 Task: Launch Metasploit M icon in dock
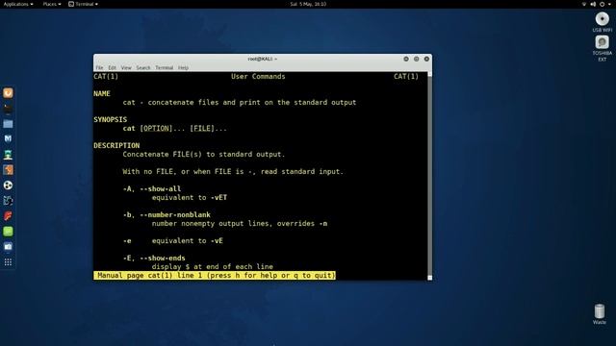(8, 138)
